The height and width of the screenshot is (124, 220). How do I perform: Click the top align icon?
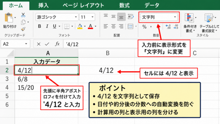click(x=106, y=15)
